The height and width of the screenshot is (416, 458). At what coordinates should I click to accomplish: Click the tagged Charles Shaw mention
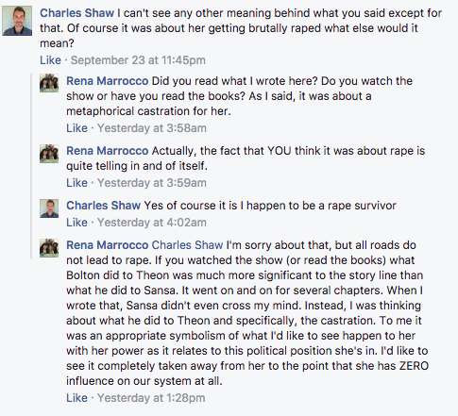(x=188, y=245)
